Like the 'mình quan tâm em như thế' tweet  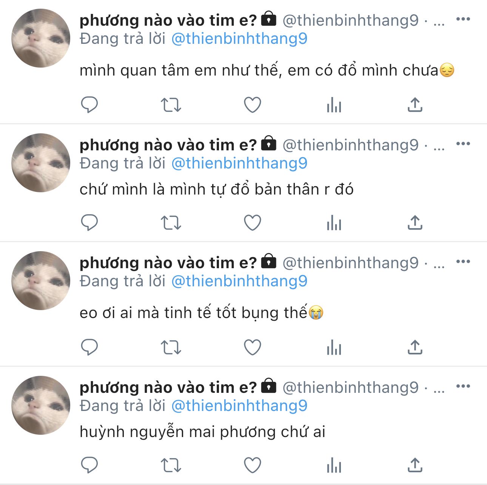point(253,105)
